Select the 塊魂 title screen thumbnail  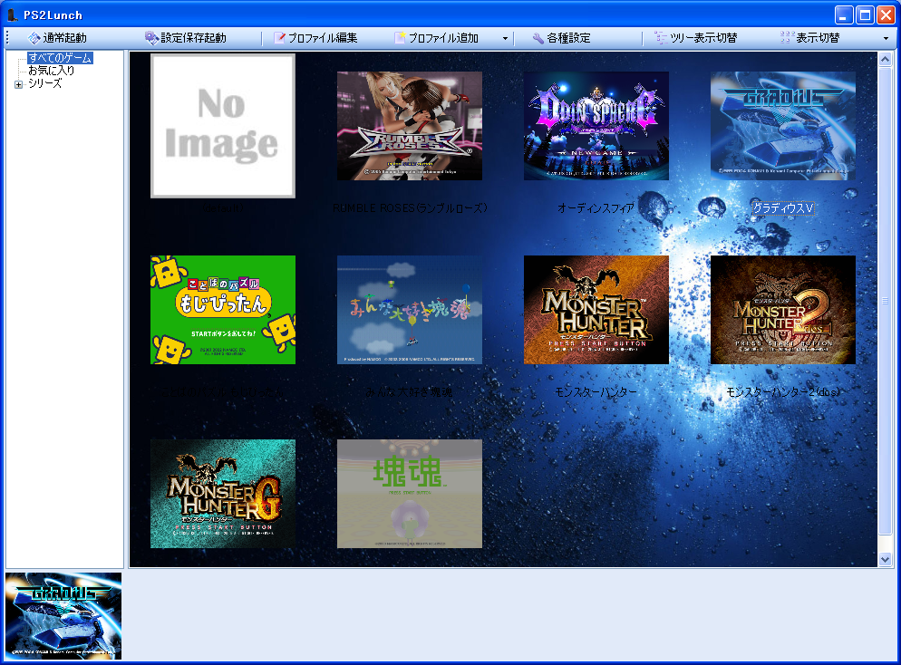(410, 494)
